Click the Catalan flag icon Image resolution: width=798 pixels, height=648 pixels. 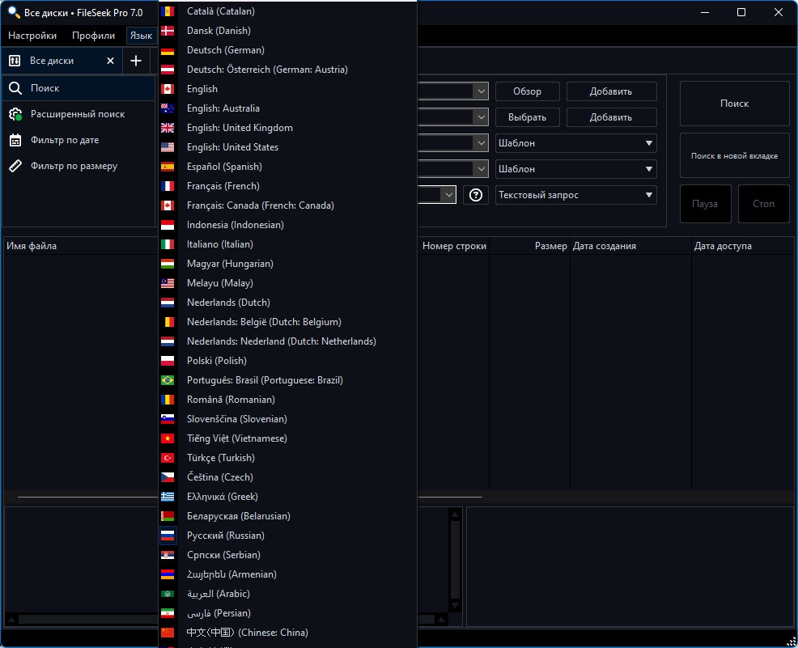(x=168, y=11)
